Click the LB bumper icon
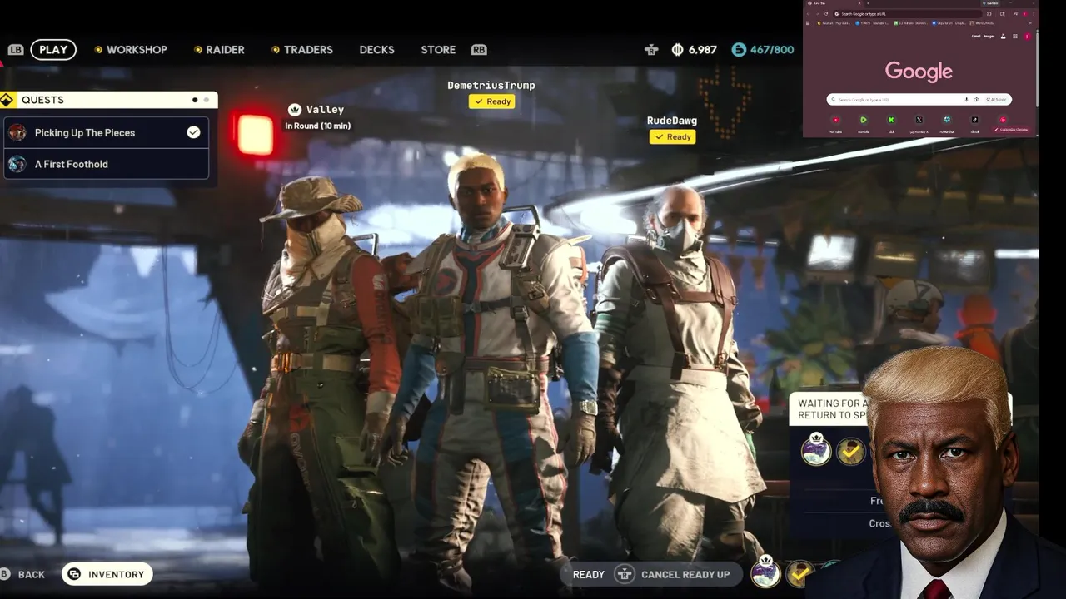Image resolution: width=1066 pixels, height=599 pixels. 15,50
